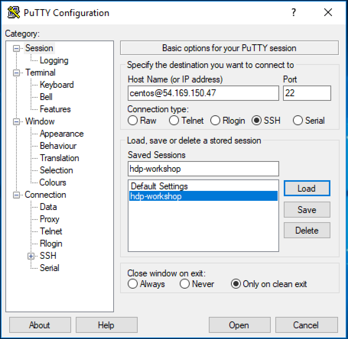Collapse the Window tree node
This screenshot has width=348, height=339.
[x=16, y=122]
